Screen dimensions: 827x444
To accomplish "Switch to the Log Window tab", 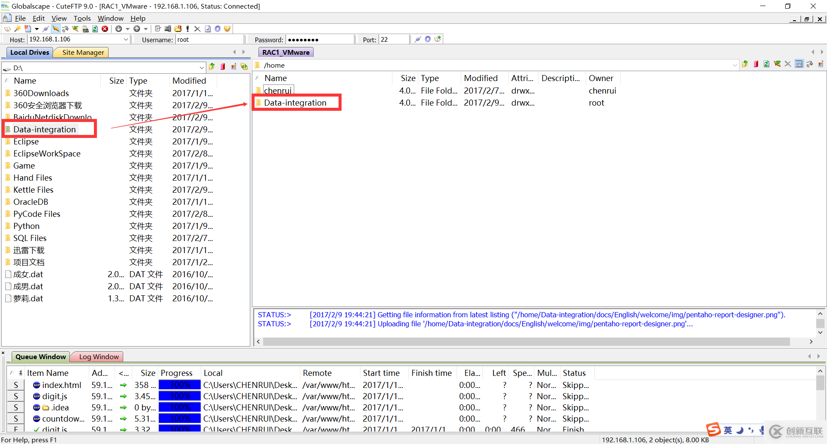I will [x=99, y=357].
